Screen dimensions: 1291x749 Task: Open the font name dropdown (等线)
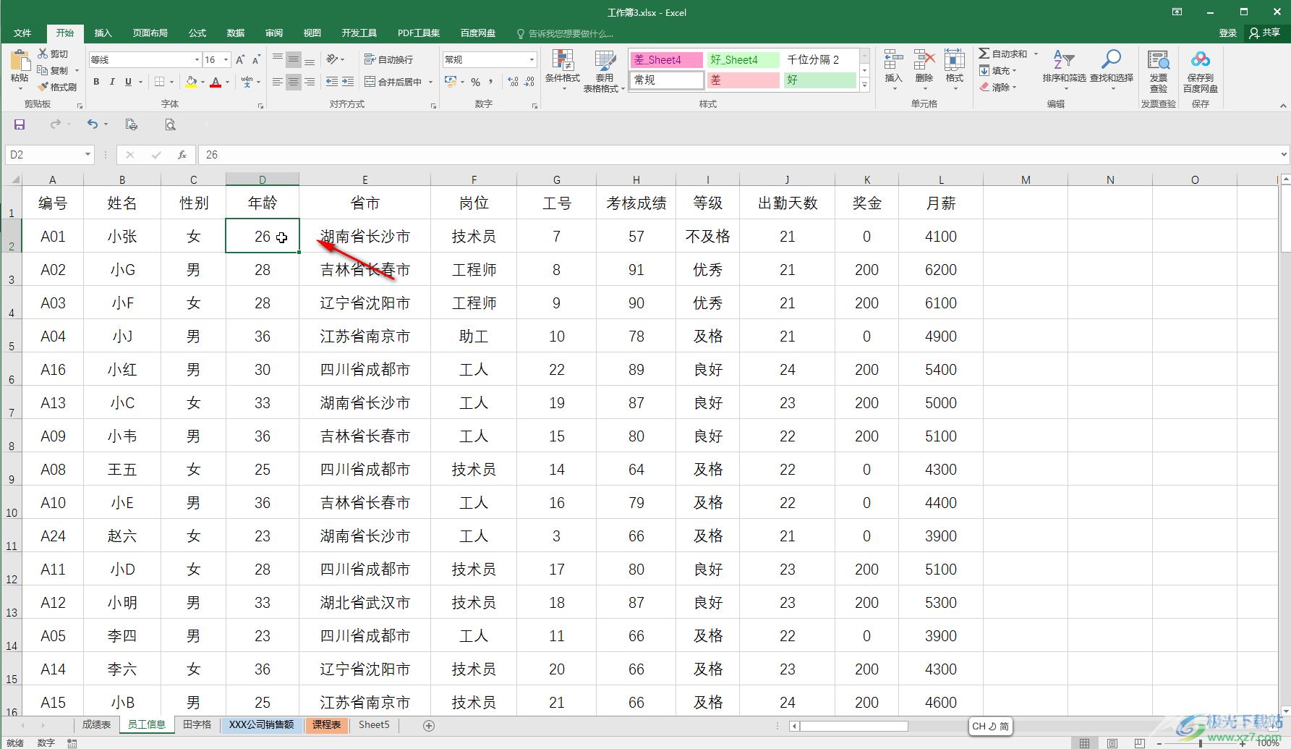tap(197, 59)
